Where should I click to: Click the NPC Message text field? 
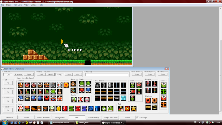[x=107, y=74]
